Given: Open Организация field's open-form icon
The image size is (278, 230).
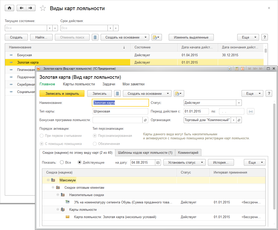Looking at the screenshot, I should [239, 120].
